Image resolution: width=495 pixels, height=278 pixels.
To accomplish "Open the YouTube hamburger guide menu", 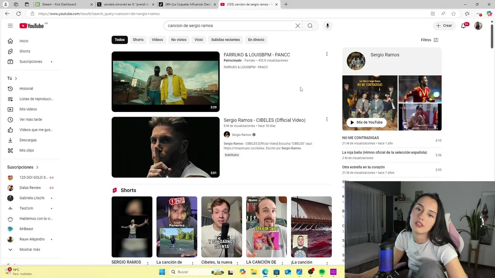I will point(10,25).
